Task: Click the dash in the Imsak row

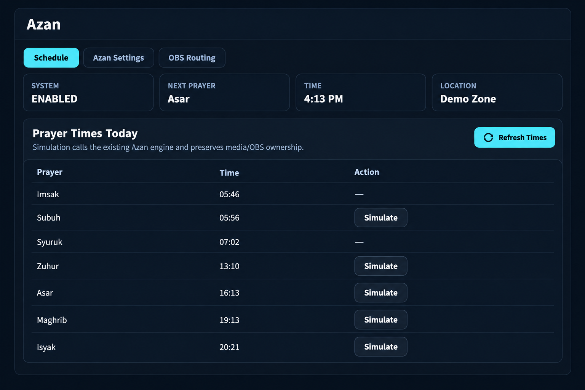Action: pyautogui.click(x=359, y=194)
